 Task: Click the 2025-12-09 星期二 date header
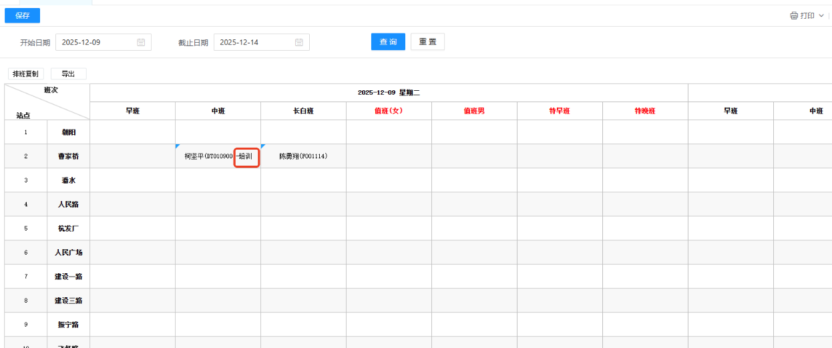click(x=389, y=93)
